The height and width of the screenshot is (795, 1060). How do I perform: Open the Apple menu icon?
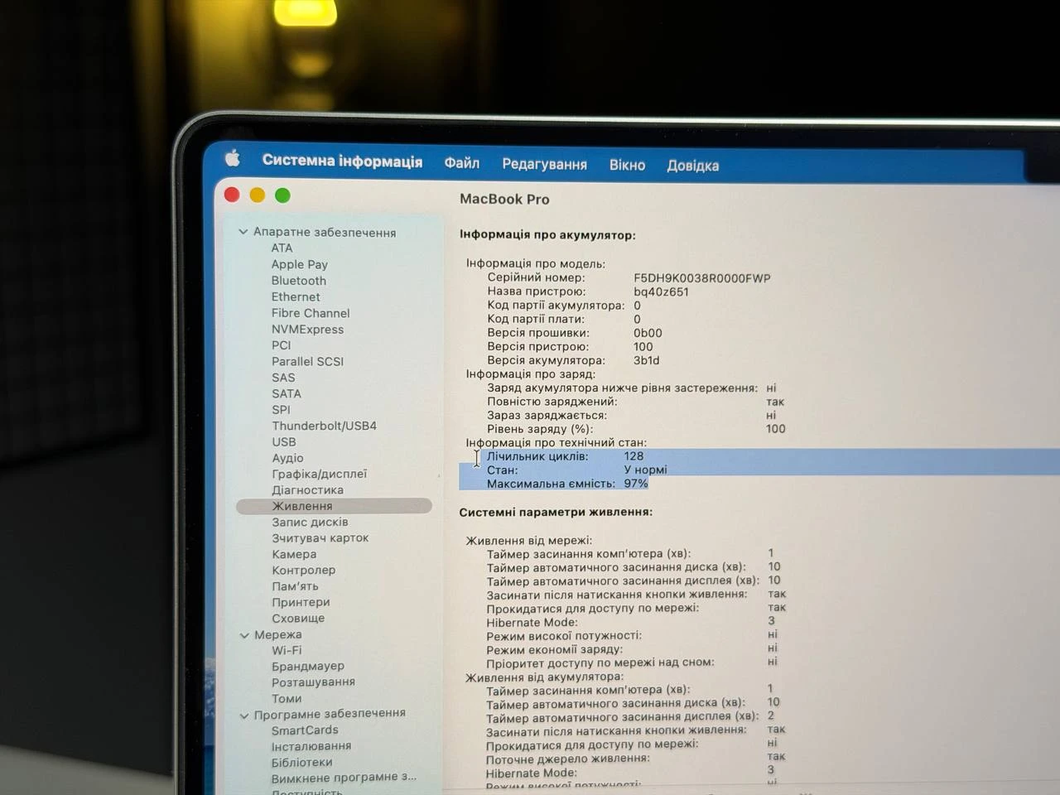click(x=233, y=157)
